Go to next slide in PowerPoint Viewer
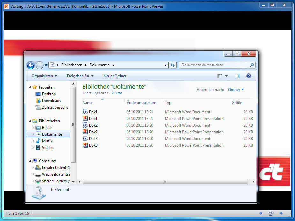Screen dimensions: 295x221 tap(281, 213)
